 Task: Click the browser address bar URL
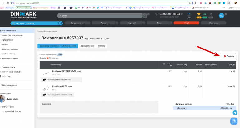pyautogui.click(x=27, y=3)
